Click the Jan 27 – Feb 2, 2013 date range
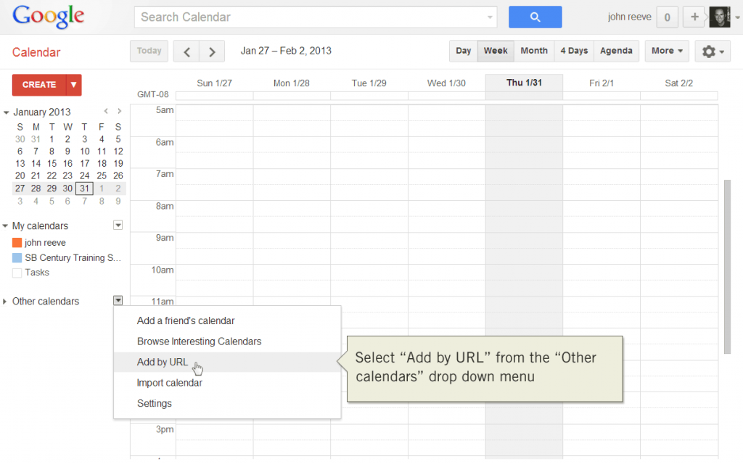Screen dimensions: 743x464 coord(286,51)
